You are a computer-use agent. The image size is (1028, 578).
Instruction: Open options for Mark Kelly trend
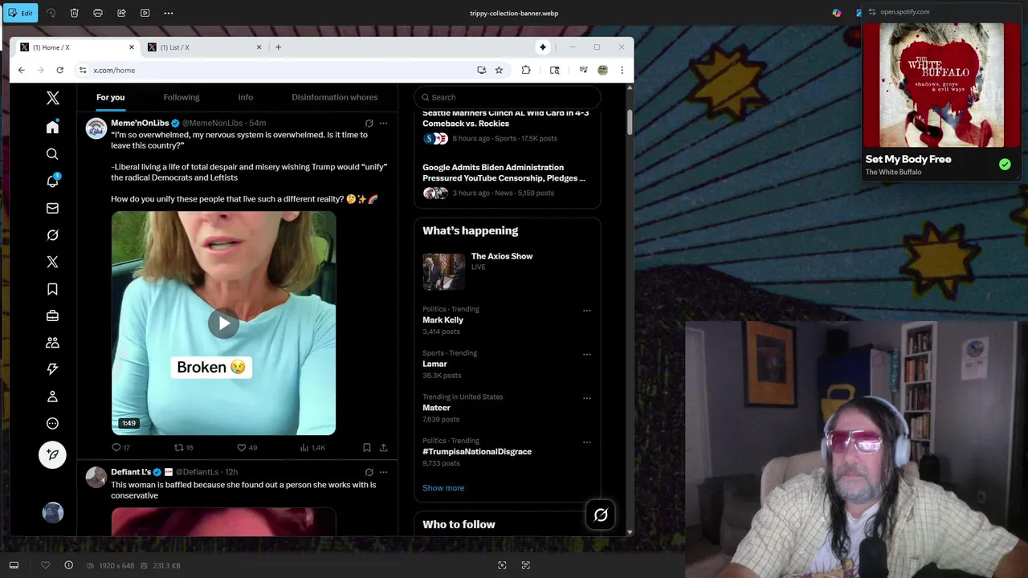click(586, 311)
